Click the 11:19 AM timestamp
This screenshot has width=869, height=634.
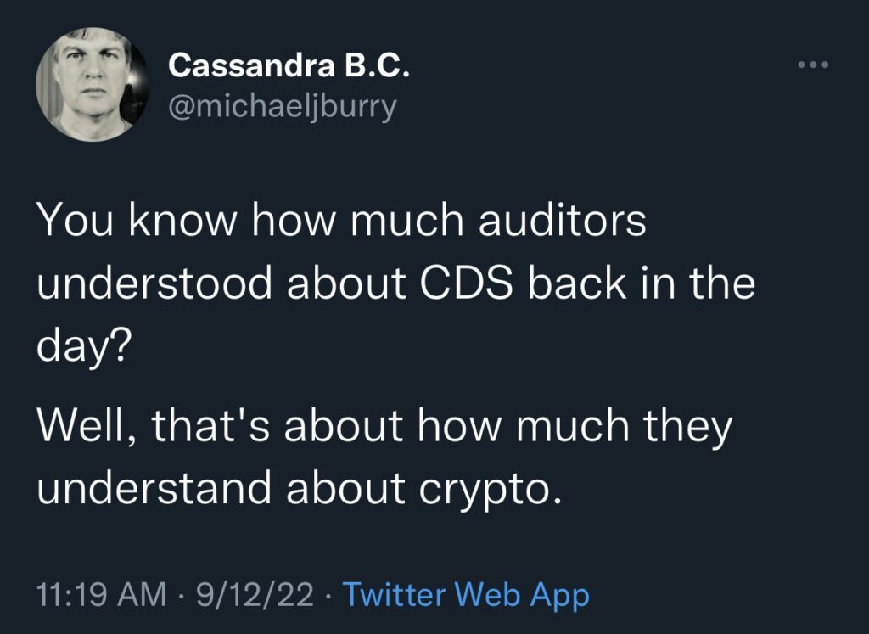(x=101, y=594)
